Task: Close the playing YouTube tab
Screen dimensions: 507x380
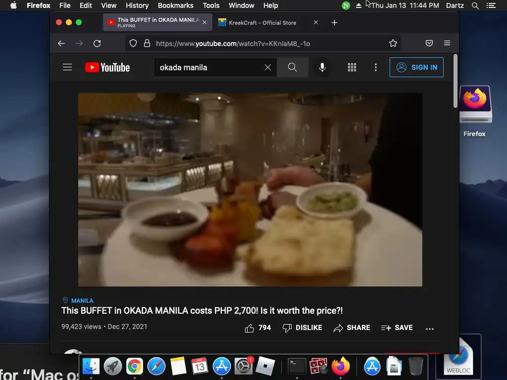Action: 204,22
